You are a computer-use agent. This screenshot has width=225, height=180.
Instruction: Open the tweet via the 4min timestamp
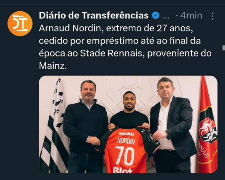pos(191,15)
